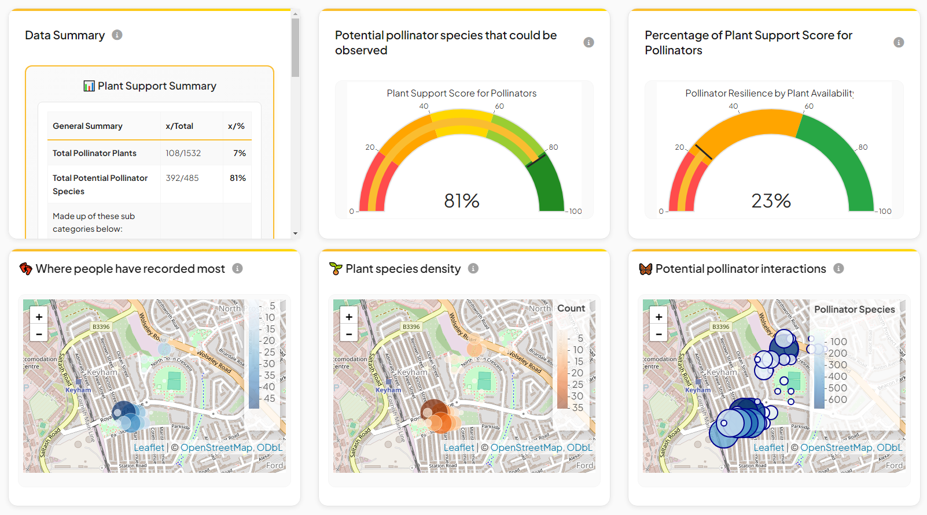Zoom out on the Plant species density map
This screenshot has width=927, height=515.
pos(349,334)
